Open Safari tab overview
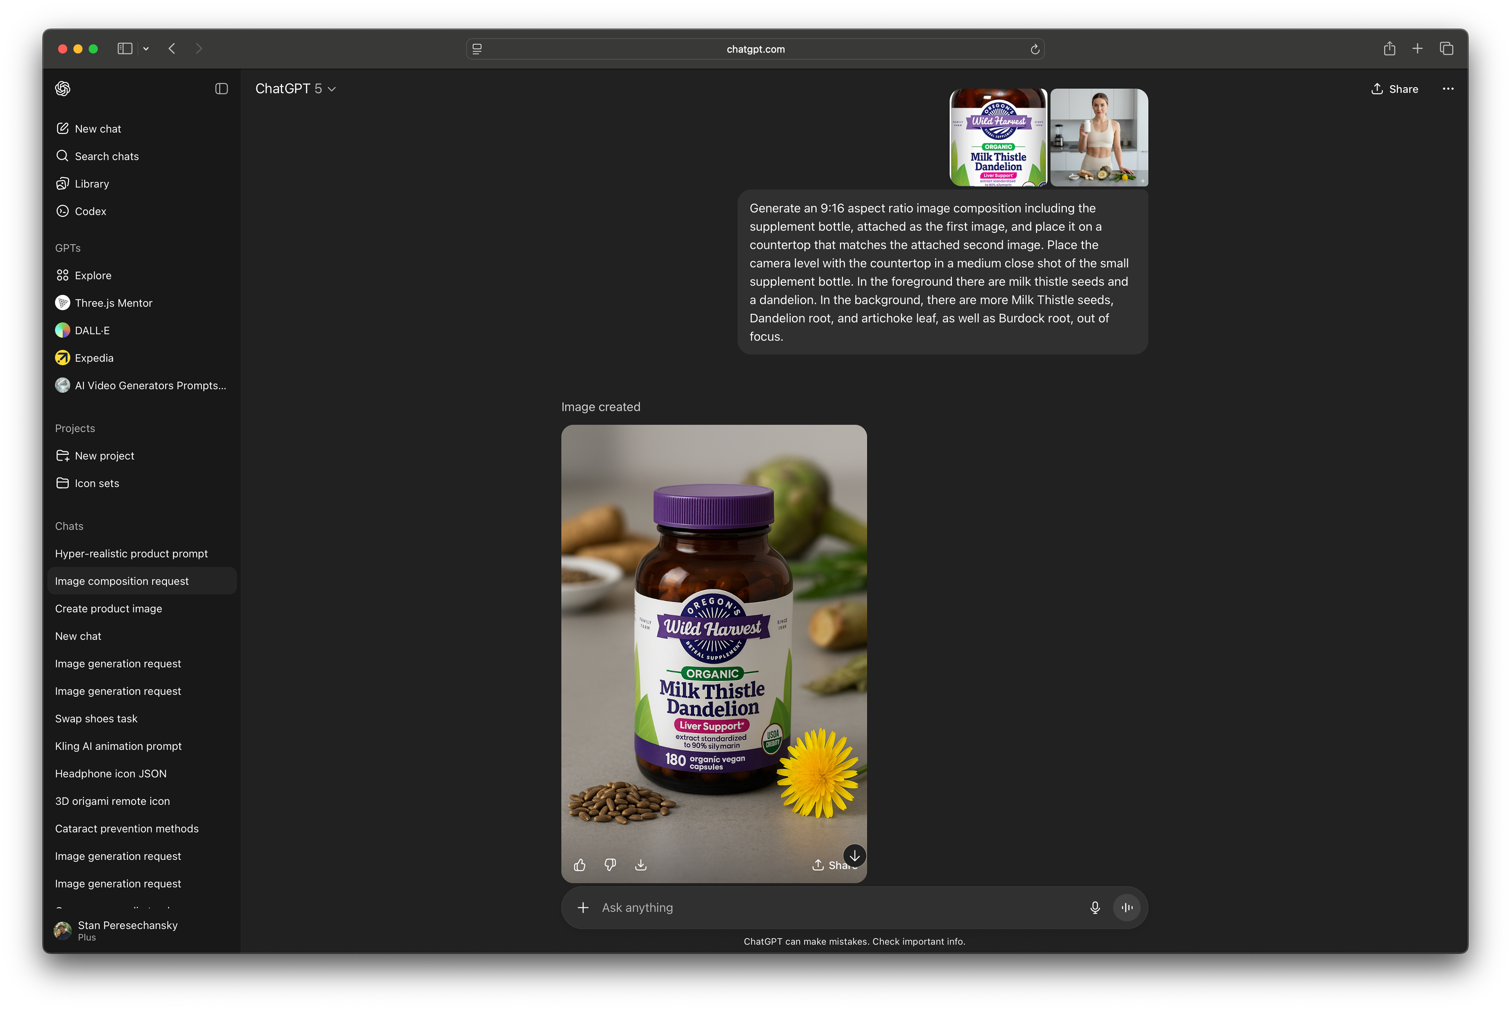This screenshot has width=1511, height=1010. pos(1446,49)
